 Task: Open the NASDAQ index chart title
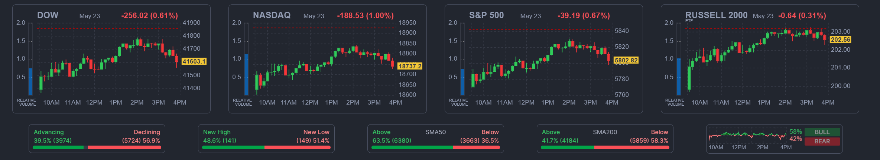tap(272, 15)
